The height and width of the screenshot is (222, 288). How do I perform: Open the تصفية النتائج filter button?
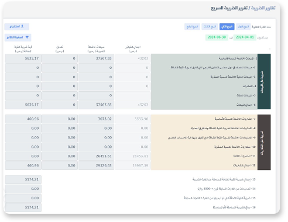click(18, 37)
